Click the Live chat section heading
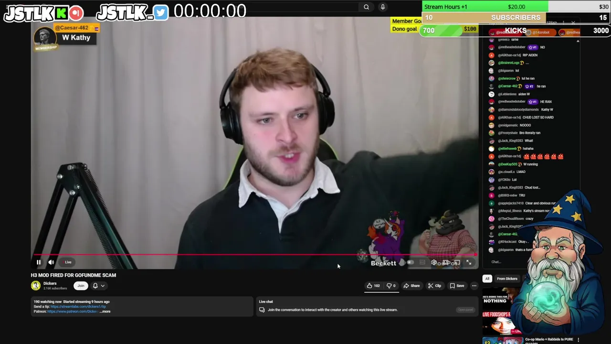 coord(266,301)
